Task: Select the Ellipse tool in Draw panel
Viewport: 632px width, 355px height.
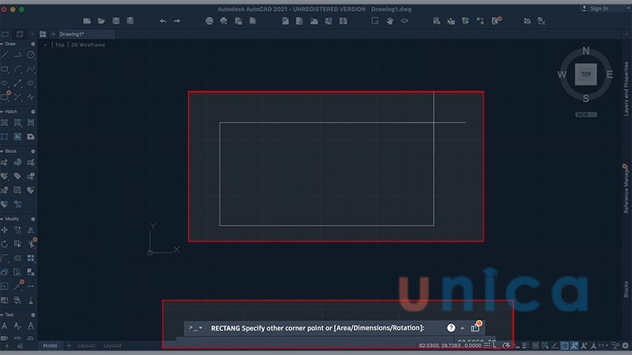Action: 31,84
